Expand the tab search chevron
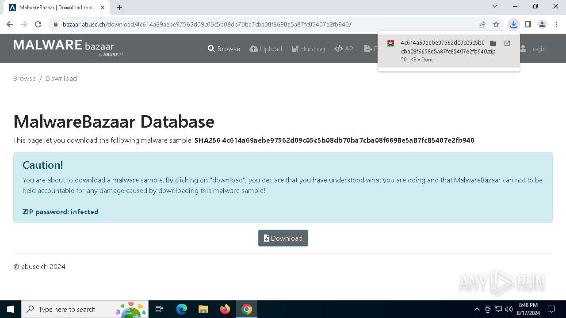The image size is (566, 318). (495, 6)
